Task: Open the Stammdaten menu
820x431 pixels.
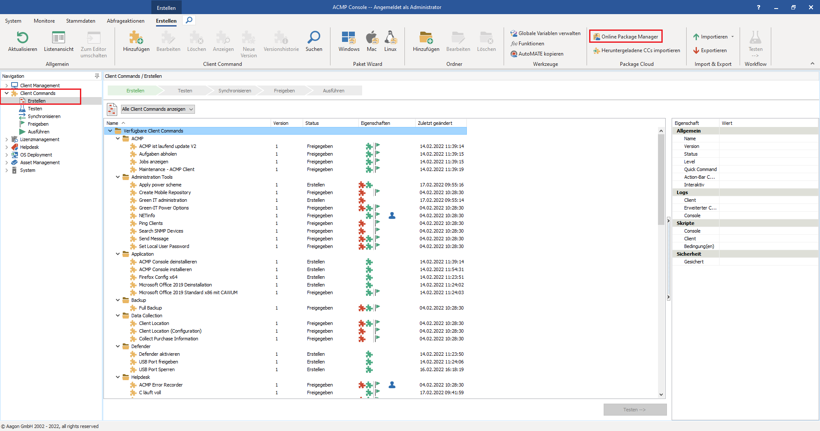Action: tap(80, 21)
